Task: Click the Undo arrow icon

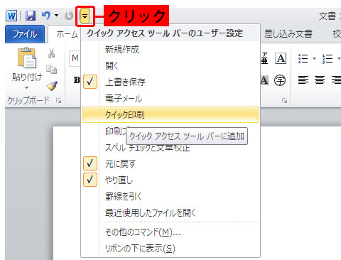Action: tap(46, 16)
